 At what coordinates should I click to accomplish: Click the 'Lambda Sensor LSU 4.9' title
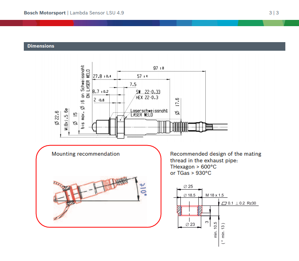(97, 13)
